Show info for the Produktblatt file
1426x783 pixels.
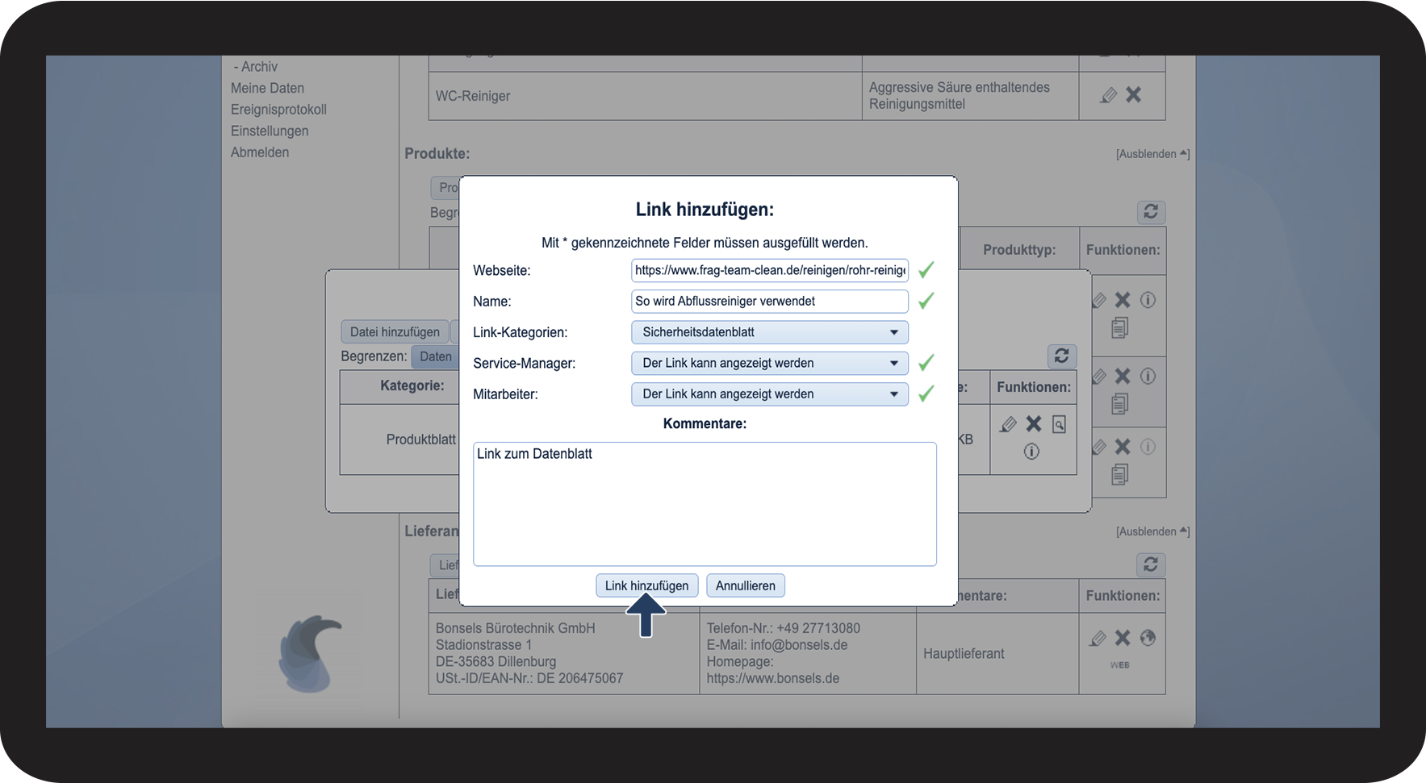[x=1031, y=452]
